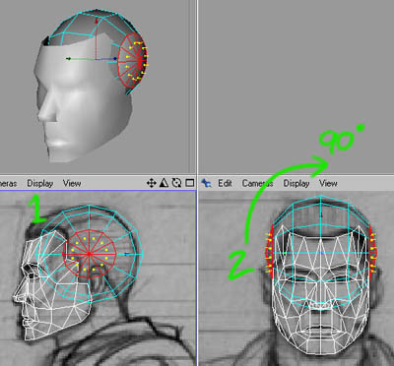The width and height of the screenshot is (394, 366).
Task: Toggle maximize viewport icon in side view
Action: 189,183
